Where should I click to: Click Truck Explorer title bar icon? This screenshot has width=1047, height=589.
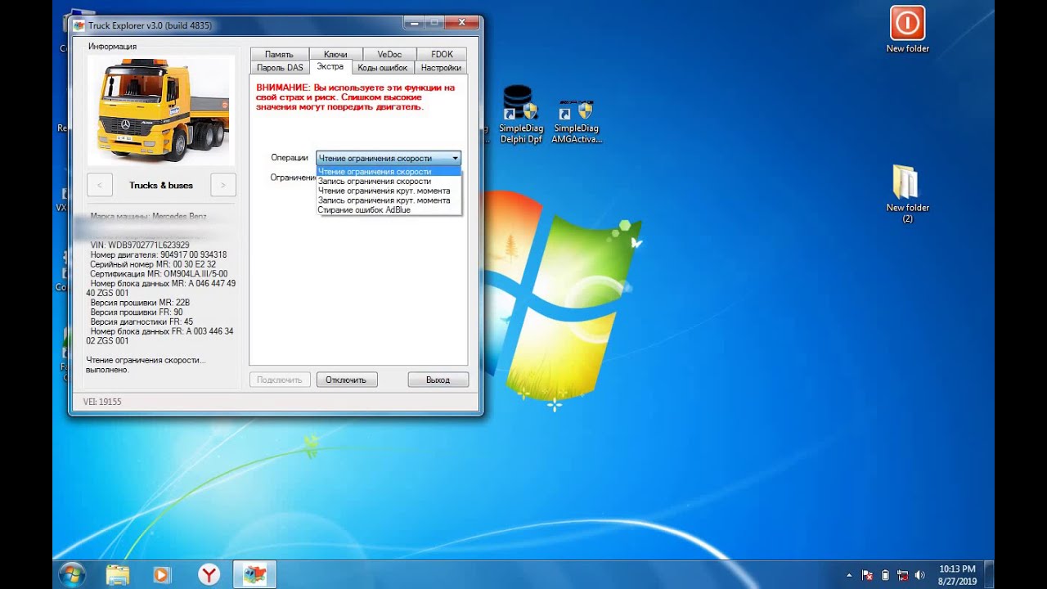click(79, 25)
